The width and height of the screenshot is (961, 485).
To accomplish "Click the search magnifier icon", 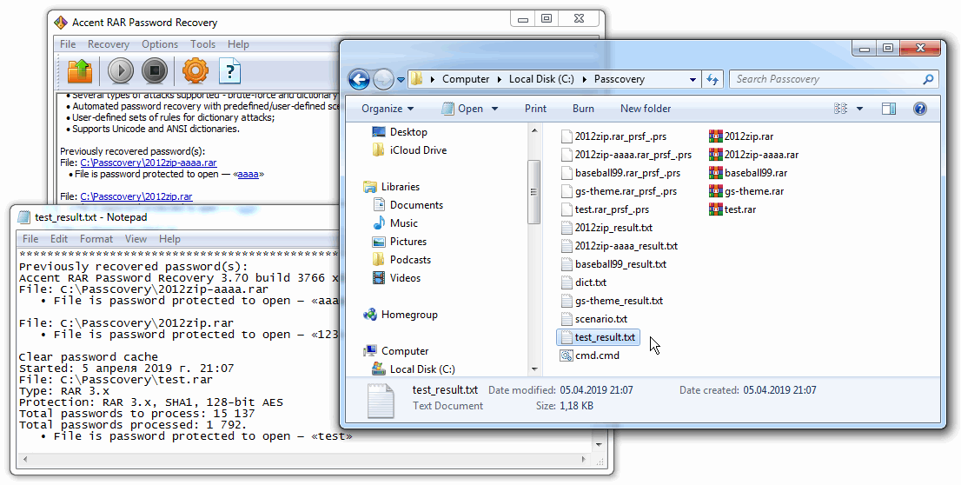I will [x=928, y=79].
